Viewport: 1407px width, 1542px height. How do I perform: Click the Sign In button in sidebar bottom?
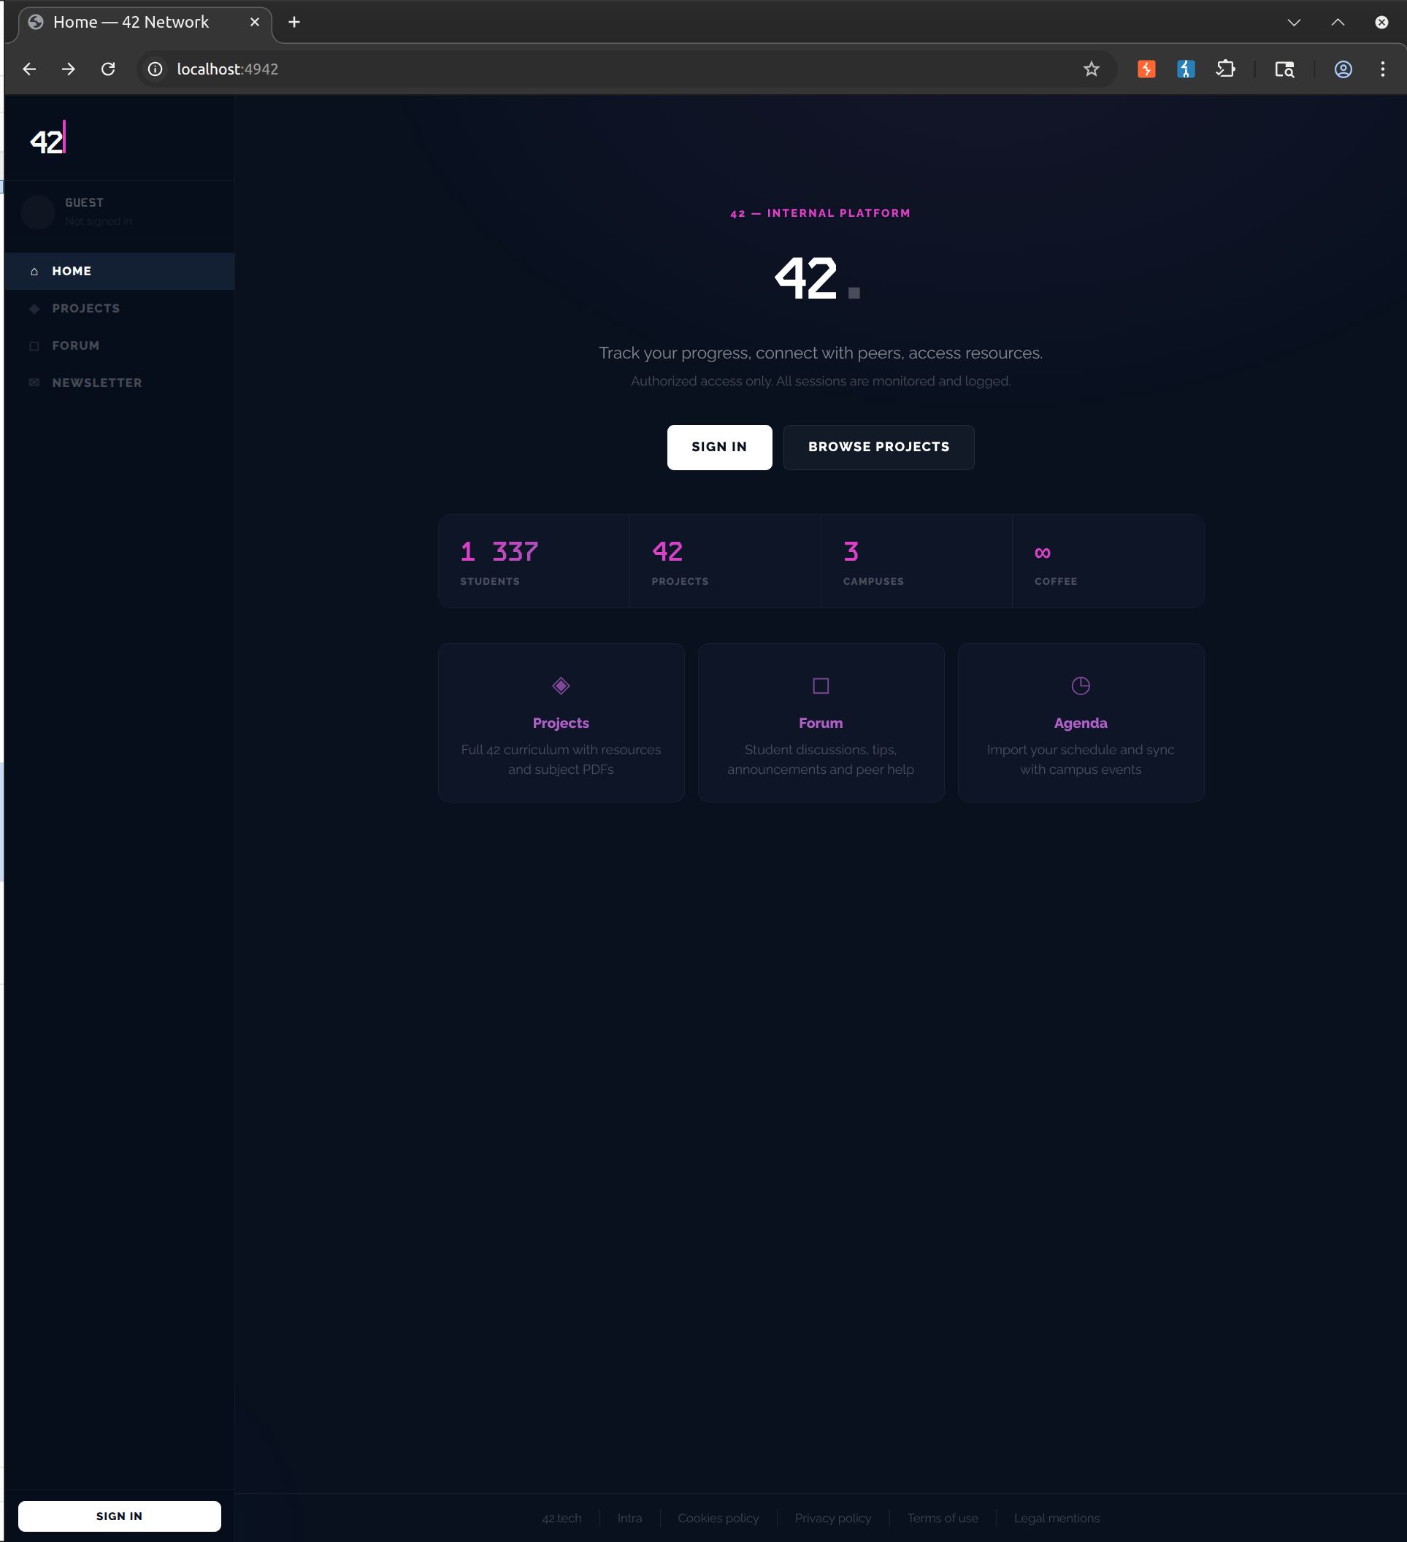coord(119,1516)
